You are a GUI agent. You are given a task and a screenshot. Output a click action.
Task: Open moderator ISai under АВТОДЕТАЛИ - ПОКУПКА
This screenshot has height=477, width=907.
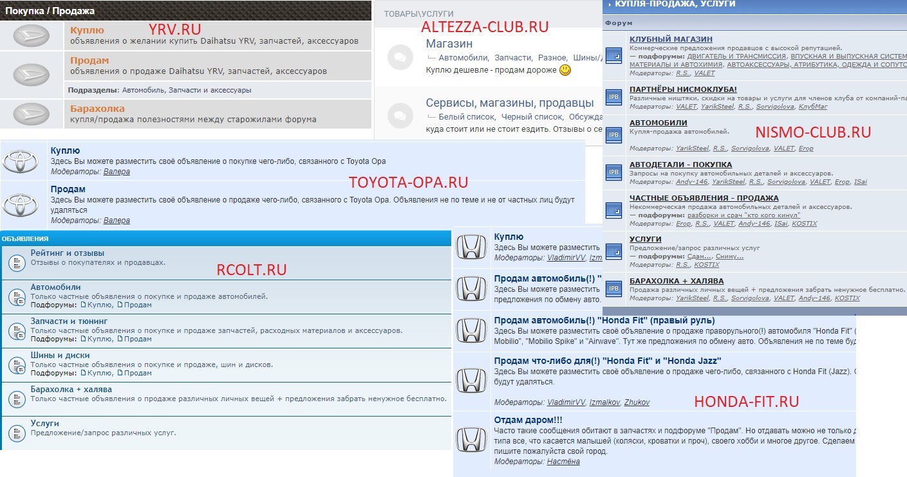click(860, 182)
